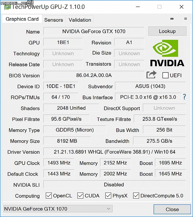
Task: Click the BIOS share/export arrow icon
Action: coord(151,75)
